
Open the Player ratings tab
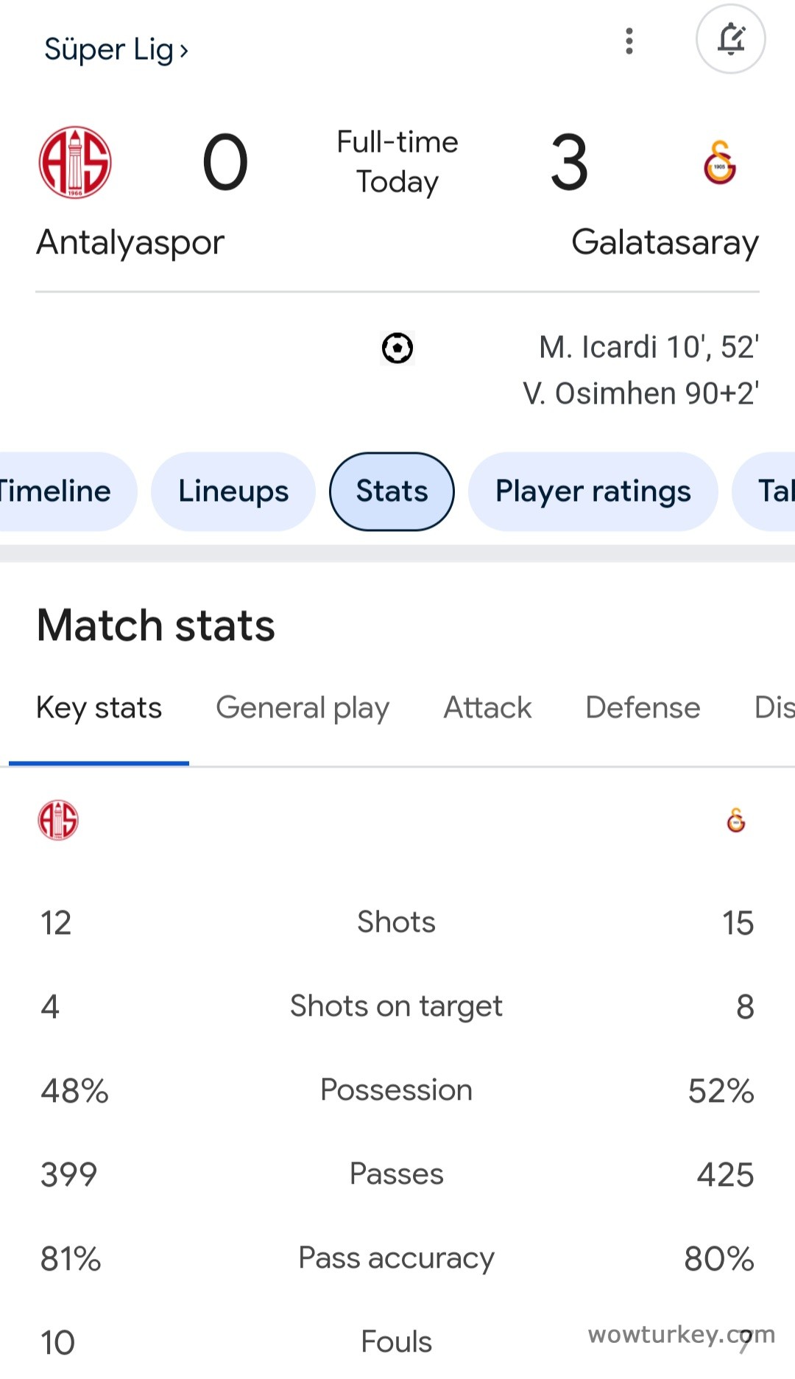(x=593, y=491)
